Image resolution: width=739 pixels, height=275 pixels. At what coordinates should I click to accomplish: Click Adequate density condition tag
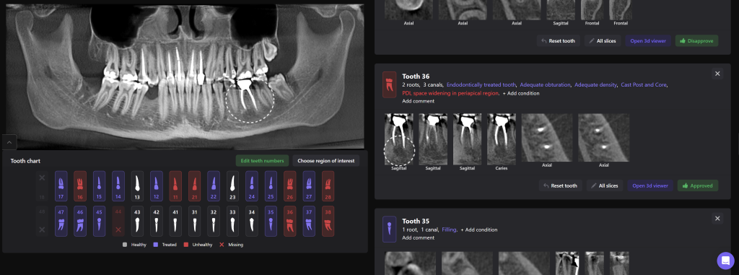595,85
